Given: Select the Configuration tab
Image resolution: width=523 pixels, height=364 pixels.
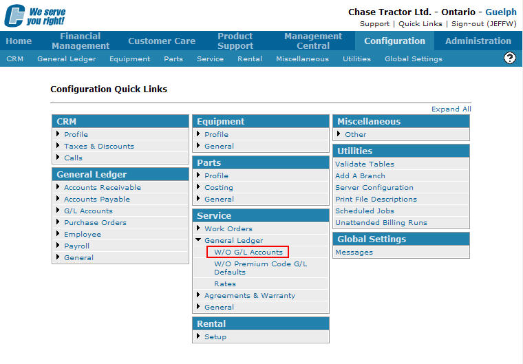Looking at the screenshot, I should [394, 41].
